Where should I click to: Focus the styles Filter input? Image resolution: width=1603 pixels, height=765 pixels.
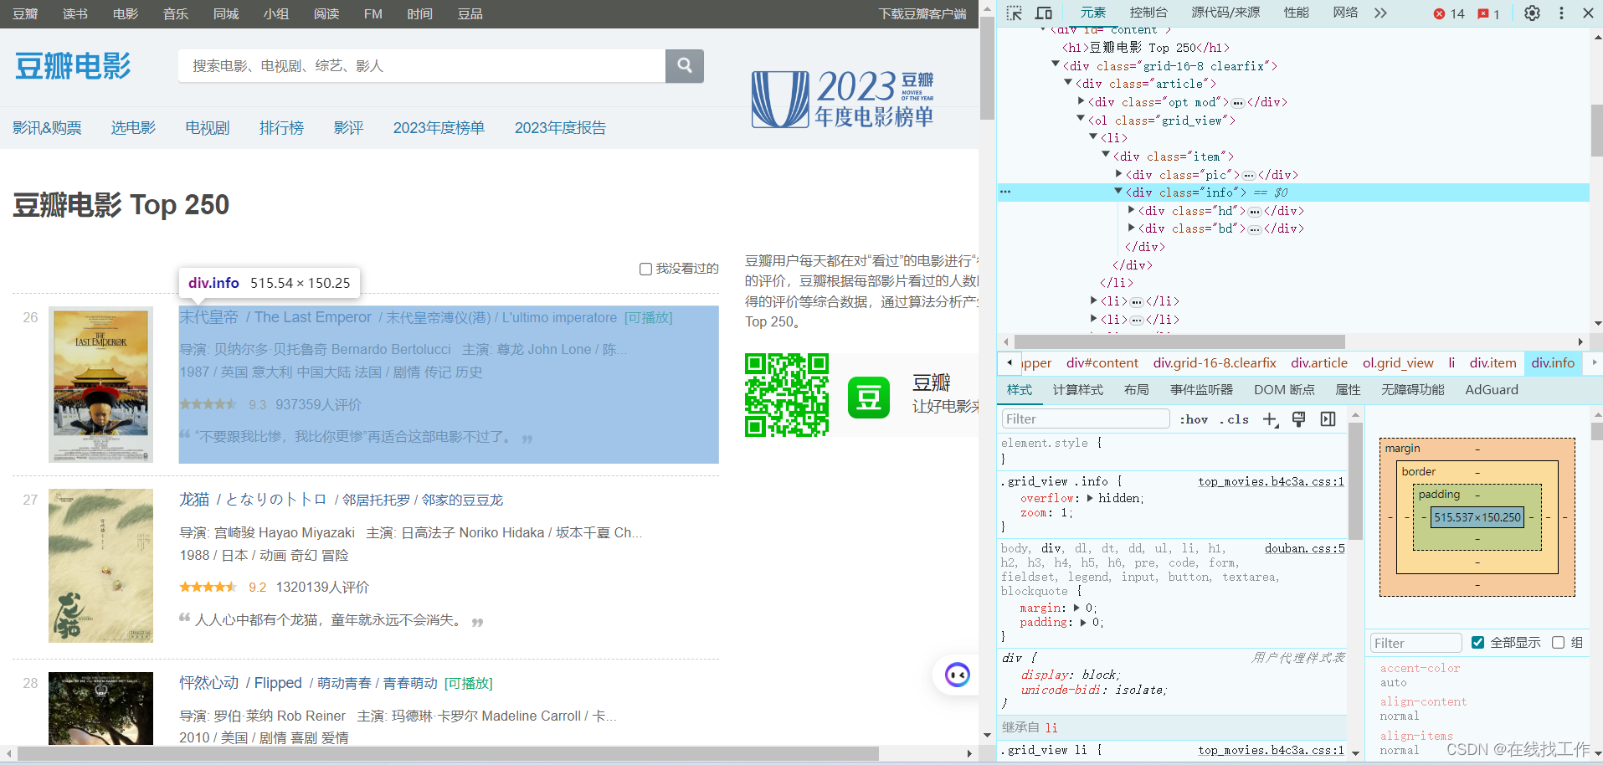(1086, 418)
